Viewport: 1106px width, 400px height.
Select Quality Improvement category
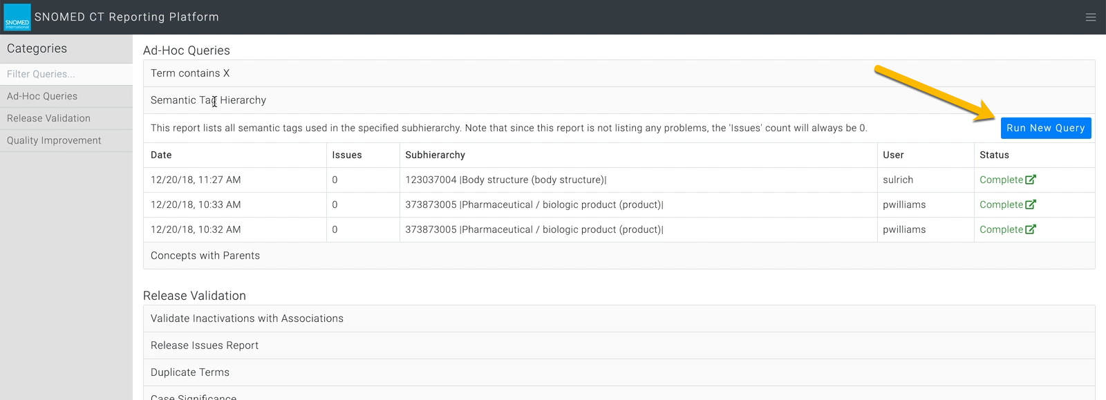[66, 140]
